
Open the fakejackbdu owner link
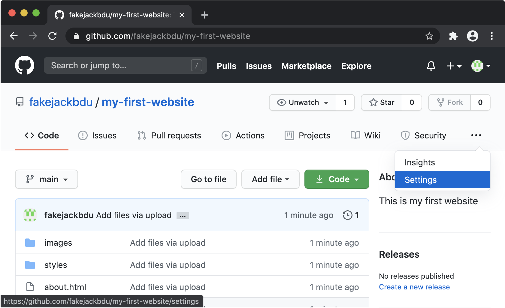point(61,102)
